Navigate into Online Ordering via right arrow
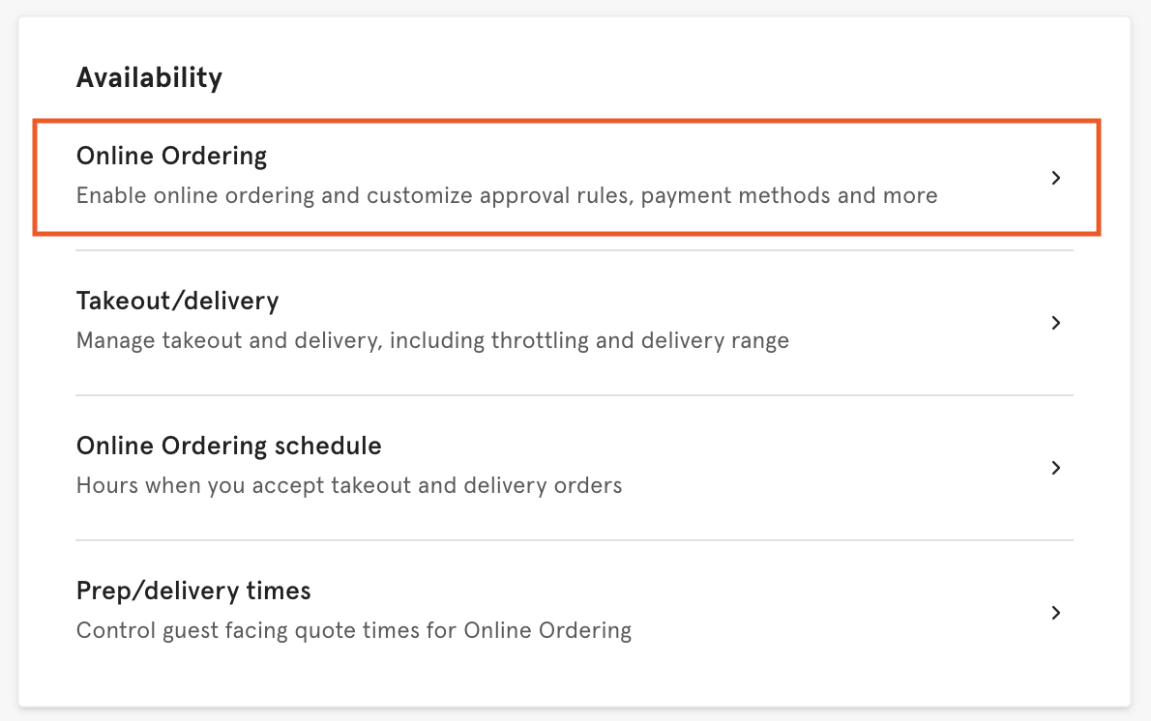Screen dimensions: 1151x721 coord(1056,178)
